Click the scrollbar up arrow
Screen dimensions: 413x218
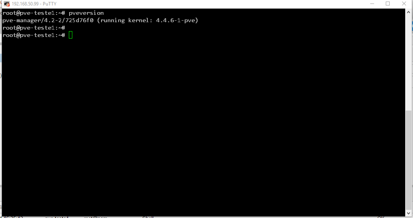(x=408, y=12)
